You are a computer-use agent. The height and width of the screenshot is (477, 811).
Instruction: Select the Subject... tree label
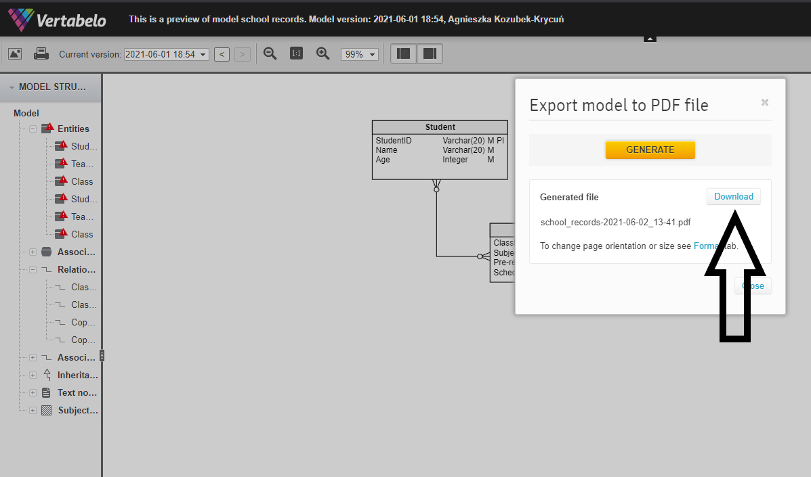[x=78, y=411]
